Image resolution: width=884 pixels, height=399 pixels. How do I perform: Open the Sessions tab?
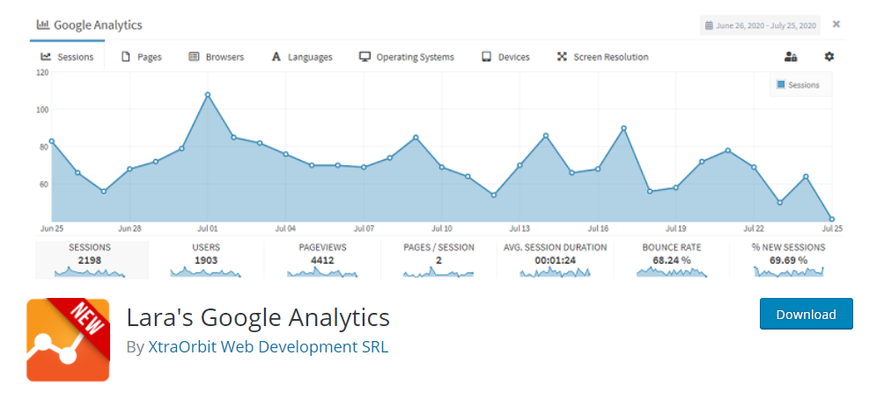click(67, 57)
